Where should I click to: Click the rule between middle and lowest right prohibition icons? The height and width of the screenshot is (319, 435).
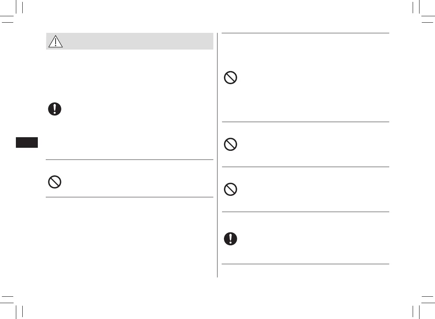[305, 167]
